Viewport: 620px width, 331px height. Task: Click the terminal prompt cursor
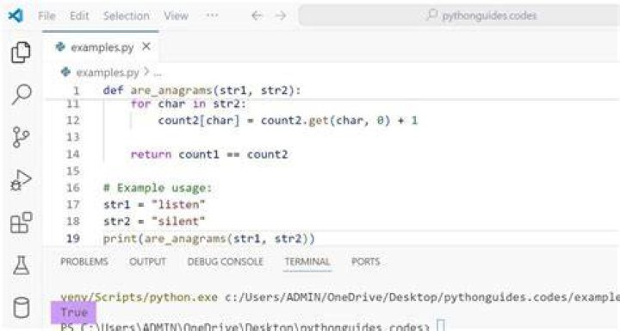pyautogui.click(x=441, y=326)
